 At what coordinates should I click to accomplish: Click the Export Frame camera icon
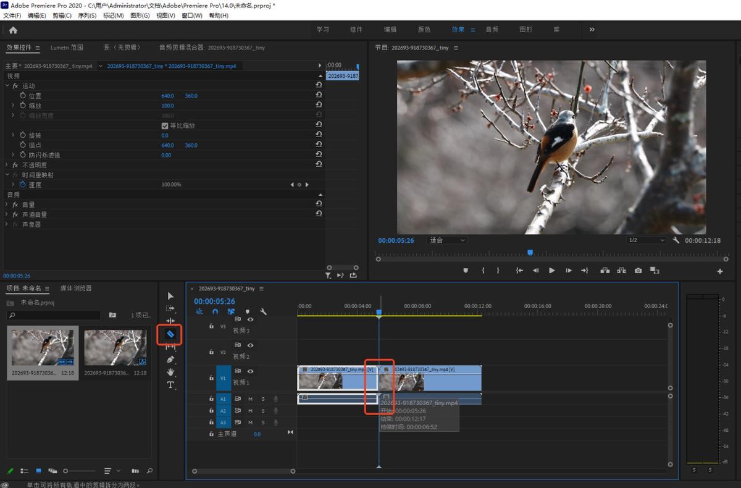[638, 271]
